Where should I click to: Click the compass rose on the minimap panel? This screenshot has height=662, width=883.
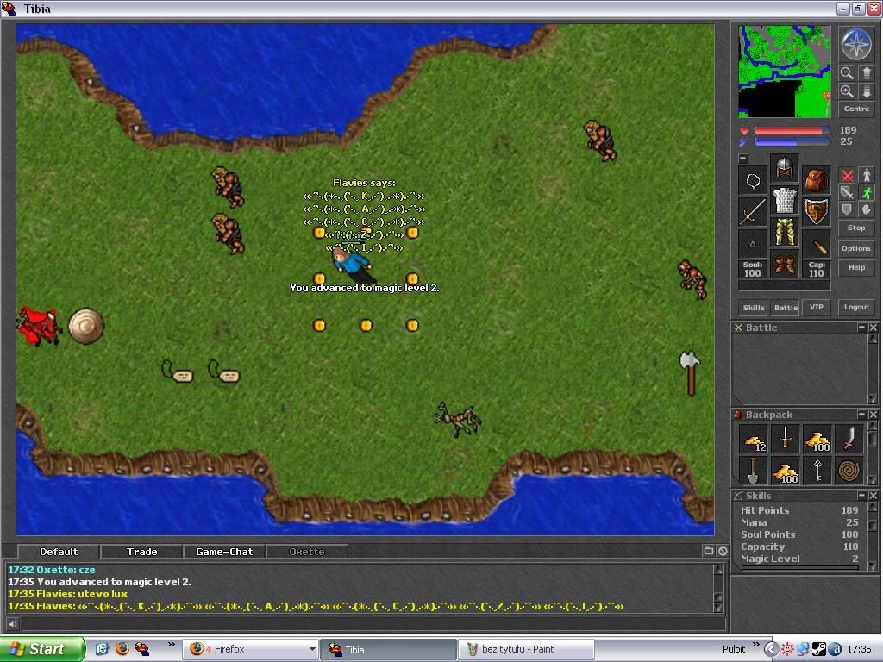tap(856, 44)
